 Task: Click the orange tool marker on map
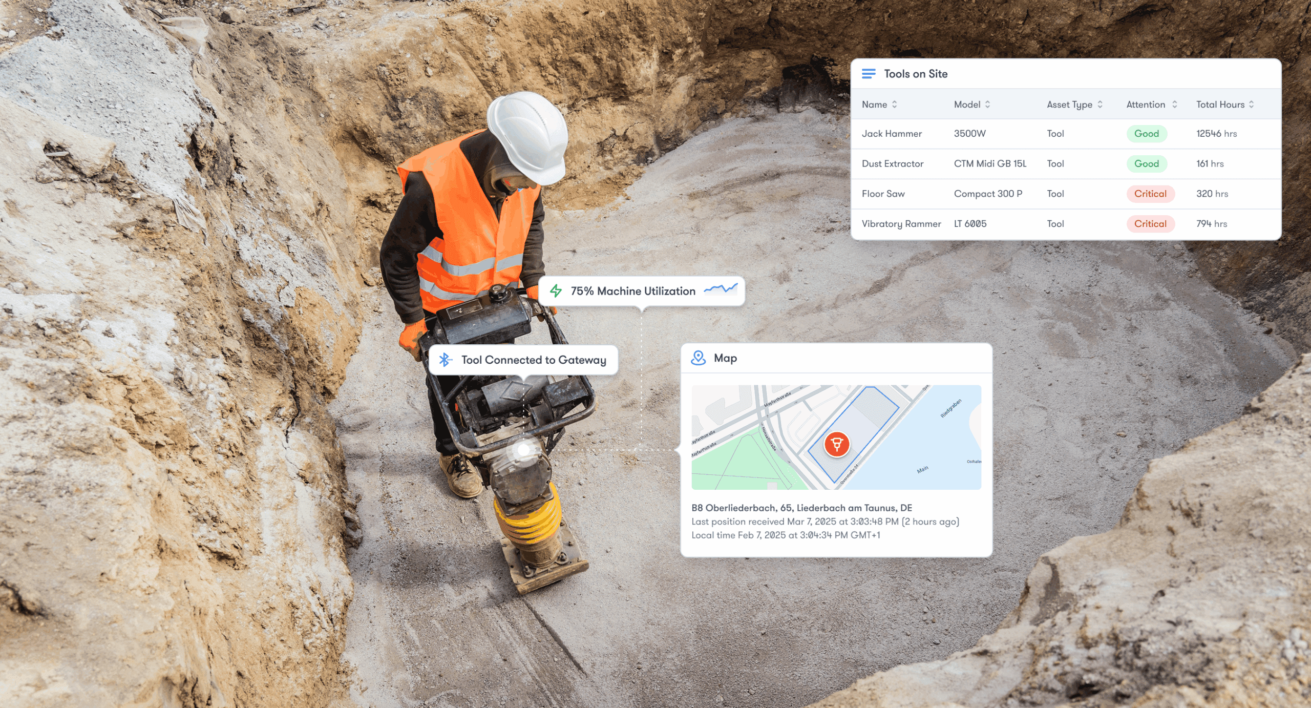837,444
